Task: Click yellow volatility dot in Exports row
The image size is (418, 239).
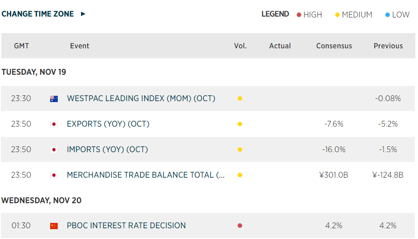Action: (240, 124)
